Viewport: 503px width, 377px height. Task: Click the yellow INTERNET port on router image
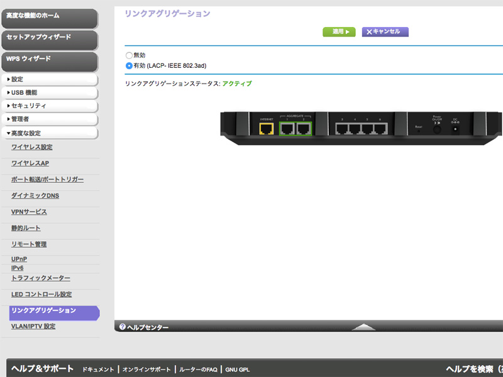(267, 129)
